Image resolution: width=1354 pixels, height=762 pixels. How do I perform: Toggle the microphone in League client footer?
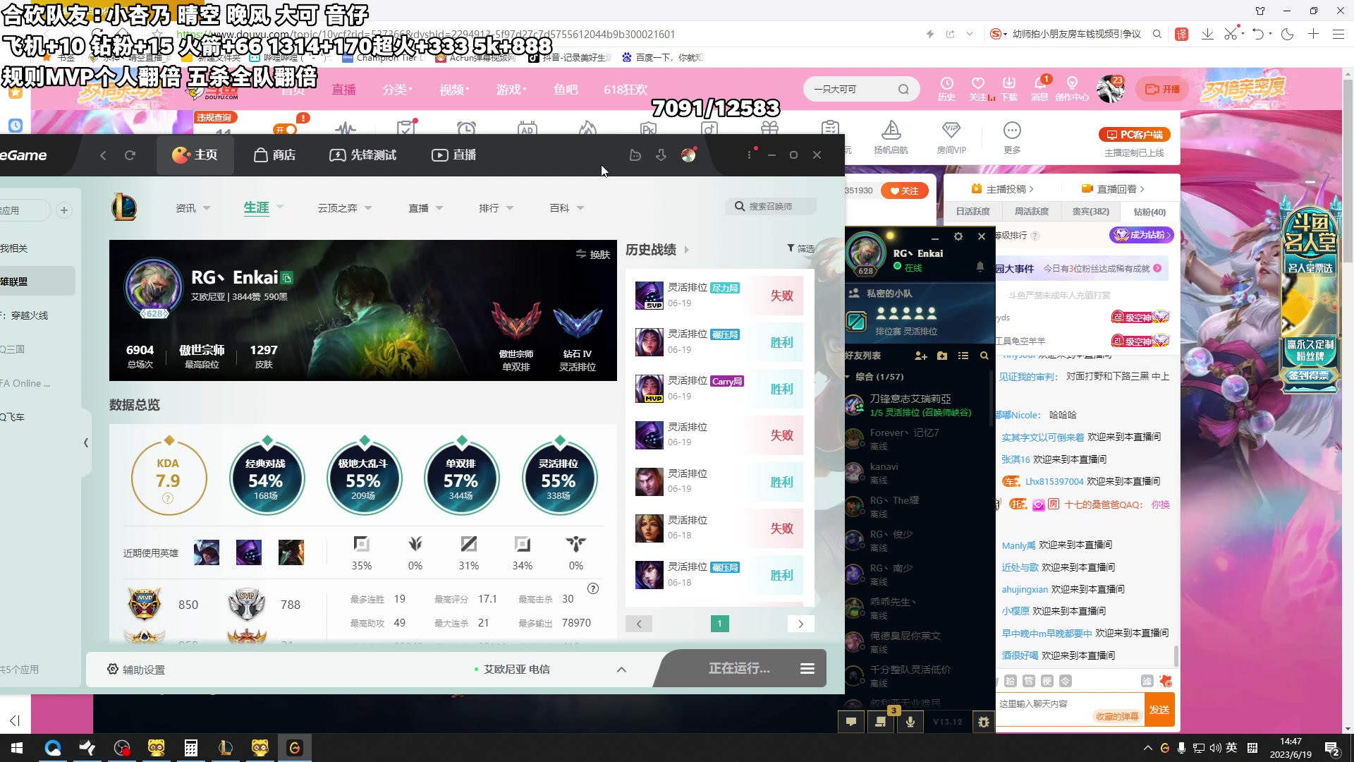click(910, 721)
